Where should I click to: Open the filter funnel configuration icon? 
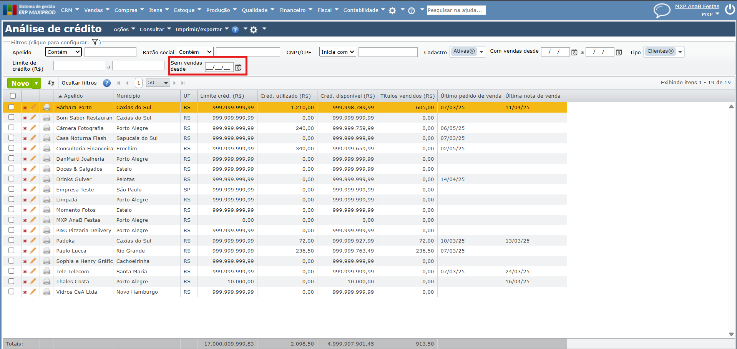tap(95, 42)
